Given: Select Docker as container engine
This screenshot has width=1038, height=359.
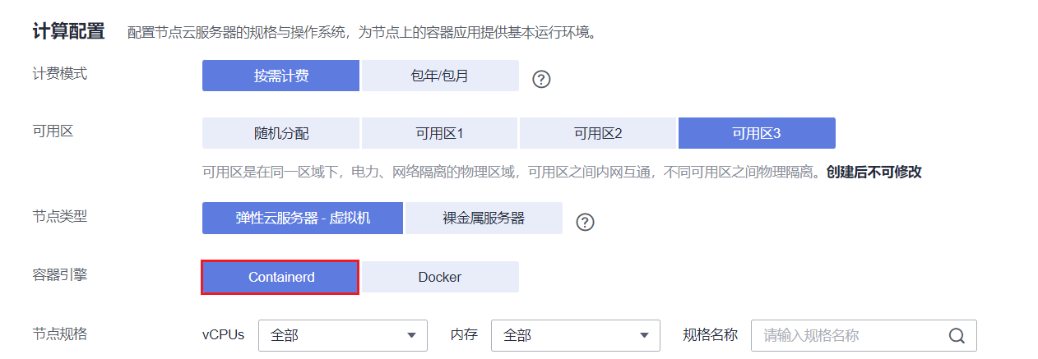Looking at the screenshot, I should [x=440, y=277].
